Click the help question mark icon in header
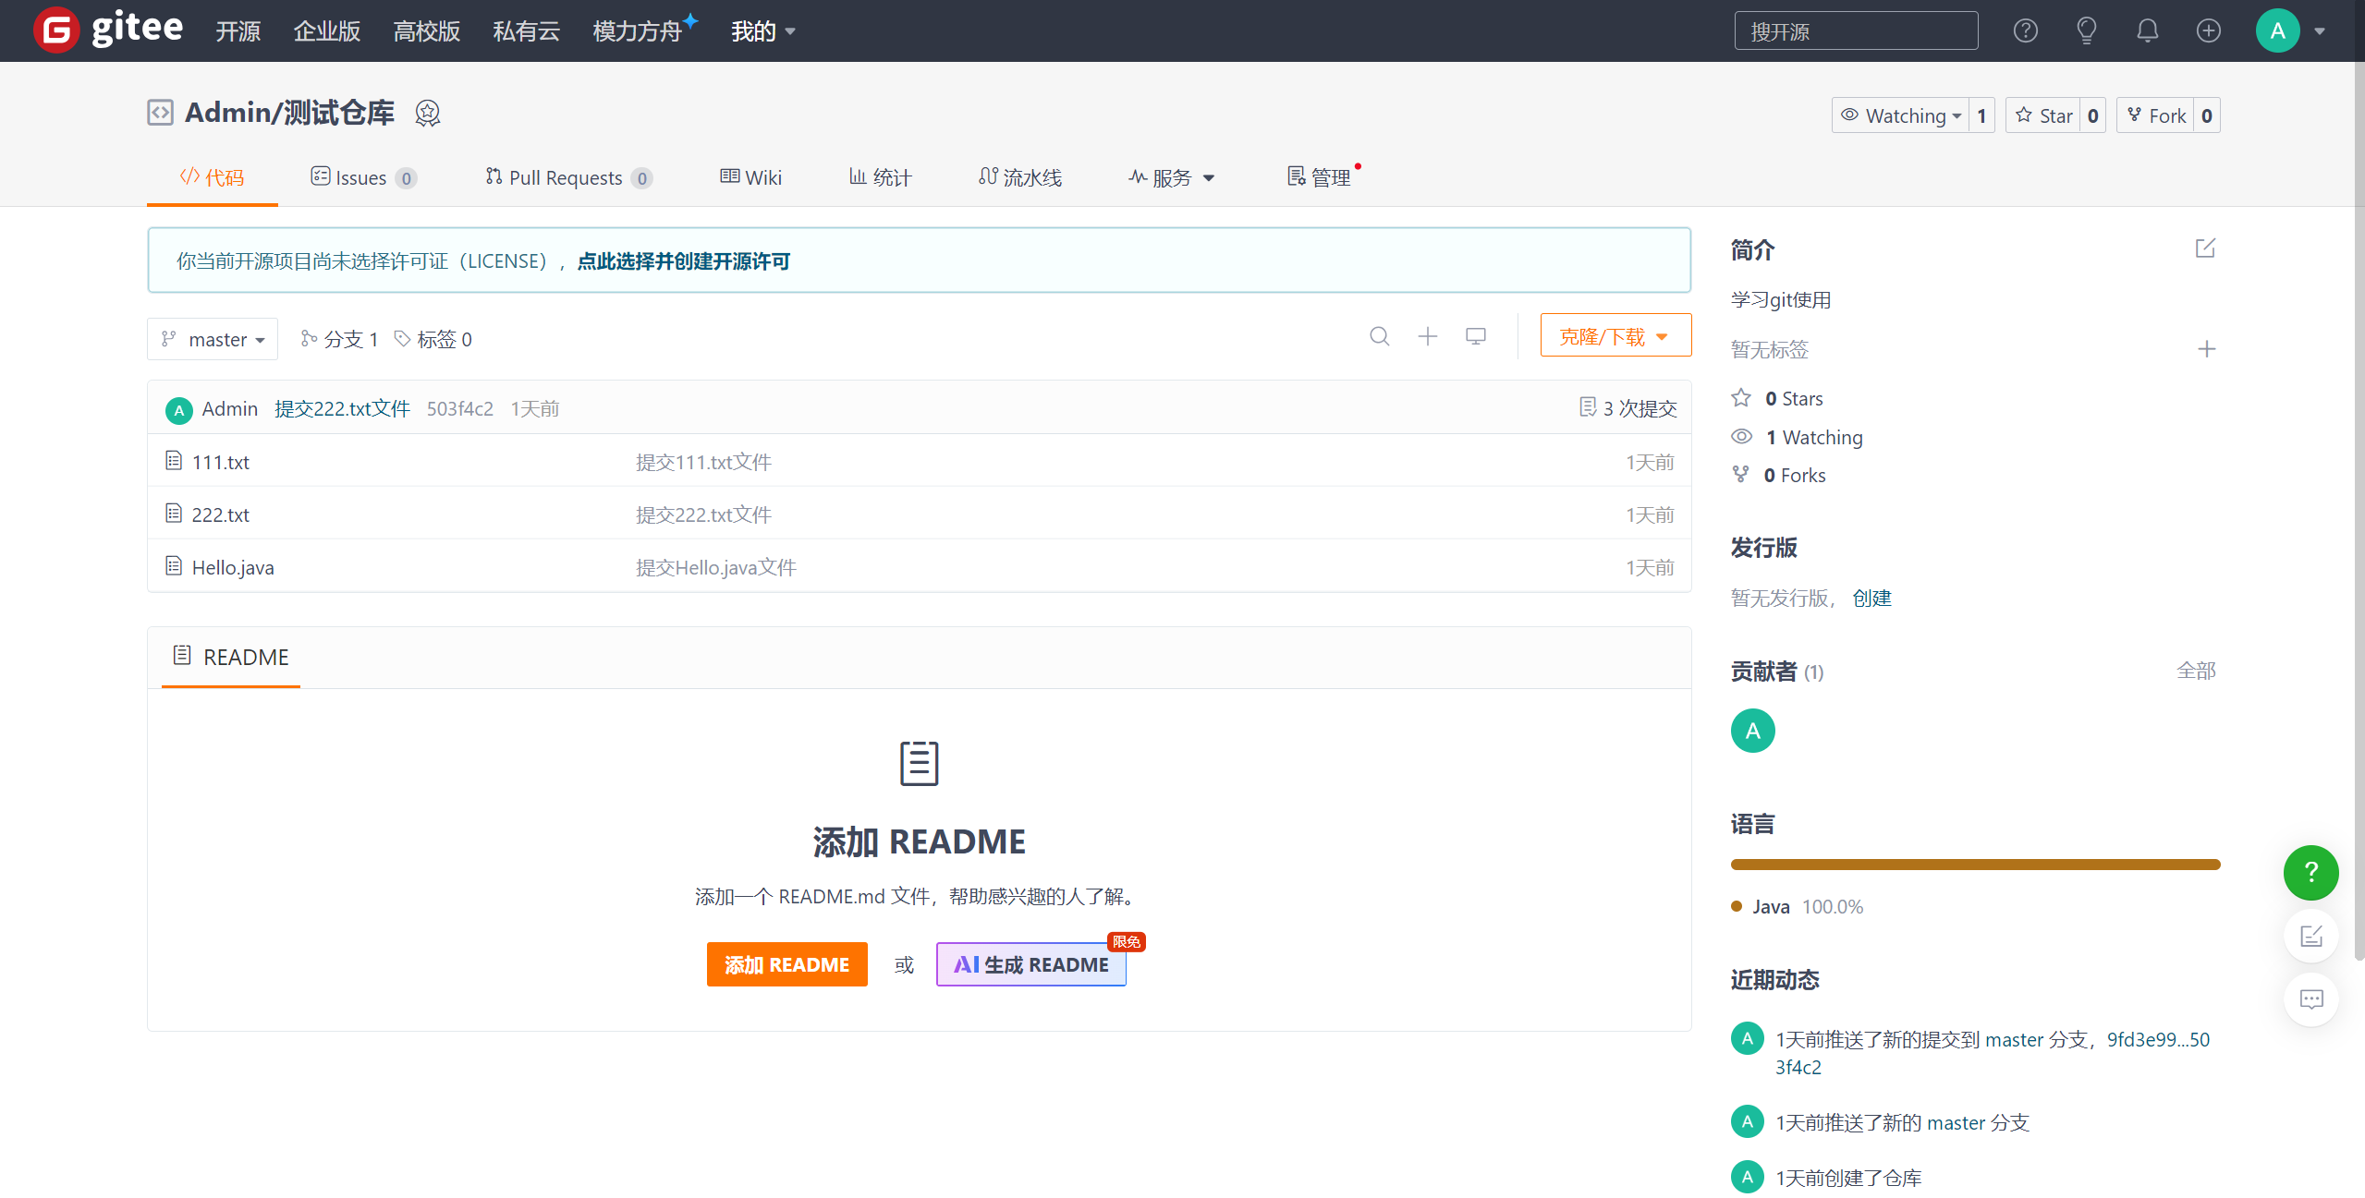This screenshot has width=2365, height=1198. pos(2025,30)
